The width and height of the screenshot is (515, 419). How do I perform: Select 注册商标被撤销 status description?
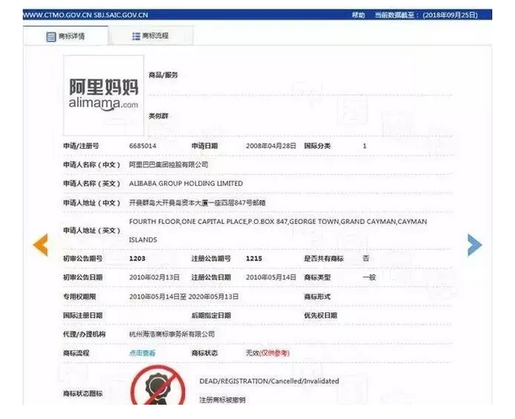click(222, 400)
